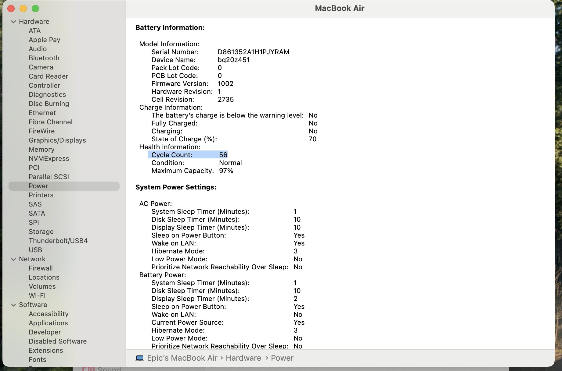
Task: Select Accessibility under Software
Action: pyautogui.click(x=49, y=314)
